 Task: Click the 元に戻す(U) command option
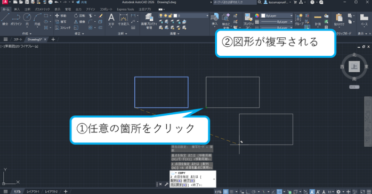click(179, 185)
